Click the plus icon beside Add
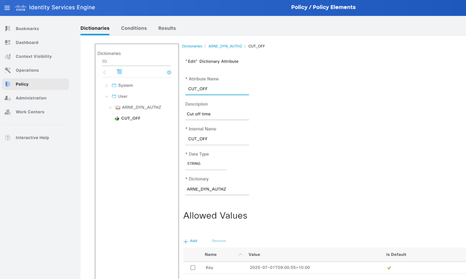 click(186, 241)
